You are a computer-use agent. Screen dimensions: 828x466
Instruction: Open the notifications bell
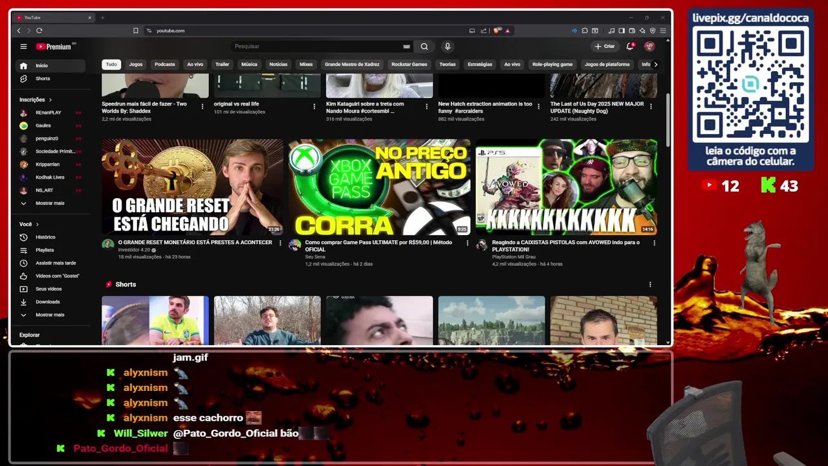click(x=630, y=47)
